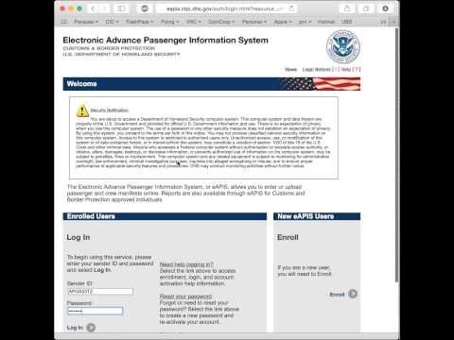This screenshot has width=454, height=340.
Task: Show all tabs overview button
Action: click(x=366, y=8)
